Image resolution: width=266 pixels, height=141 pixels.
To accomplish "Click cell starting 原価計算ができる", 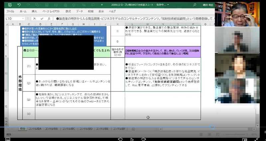I will click(163, 31).
